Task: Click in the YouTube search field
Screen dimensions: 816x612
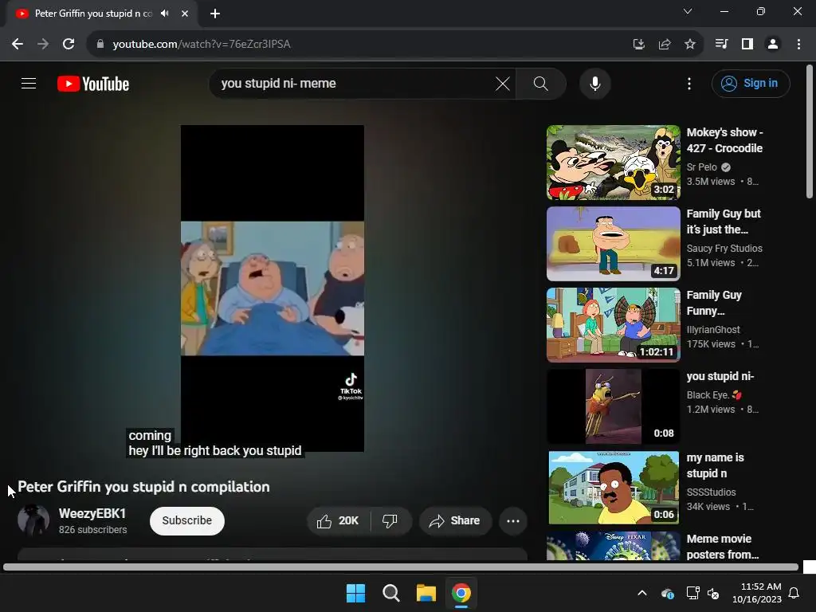Action: [354, 83]
